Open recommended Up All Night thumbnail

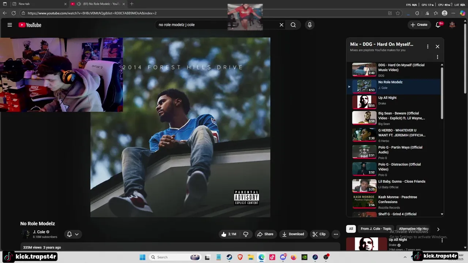pyautogui.click(x=366, y=244)
